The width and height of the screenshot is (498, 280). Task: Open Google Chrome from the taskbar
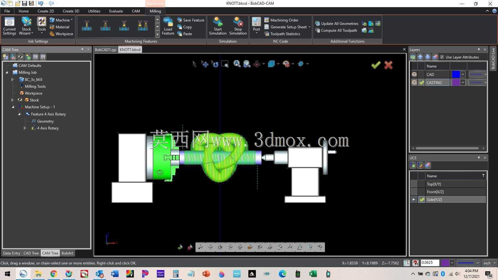[x=54, y=274]
